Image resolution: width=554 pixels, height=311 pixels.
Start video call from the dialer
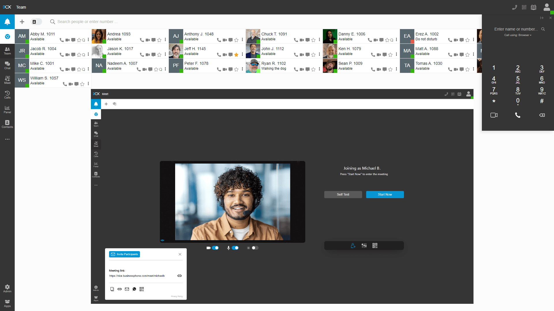click(x=494, y=115)
